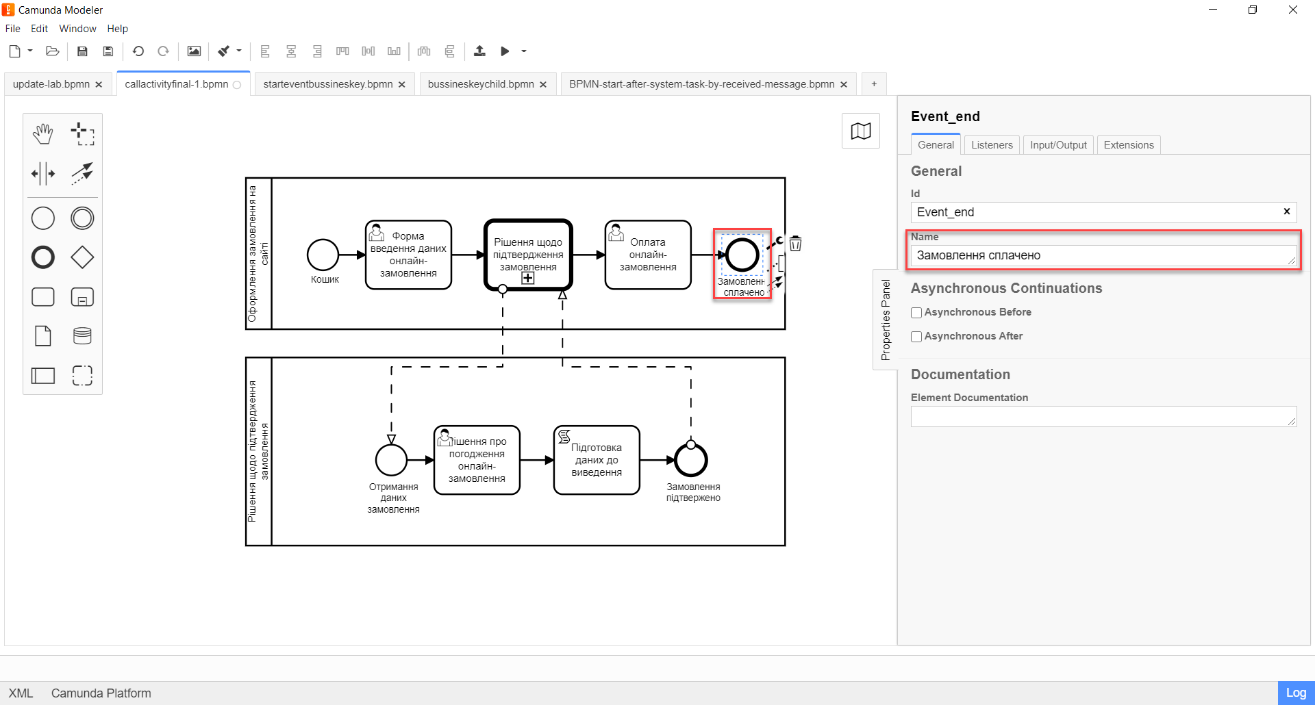The height and width of the screenshot is (705, 1315).
Task: Save the current diagram
Action: (82, 51)
